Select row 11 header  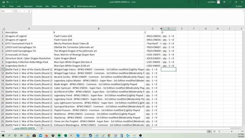(x=3, y=69)
